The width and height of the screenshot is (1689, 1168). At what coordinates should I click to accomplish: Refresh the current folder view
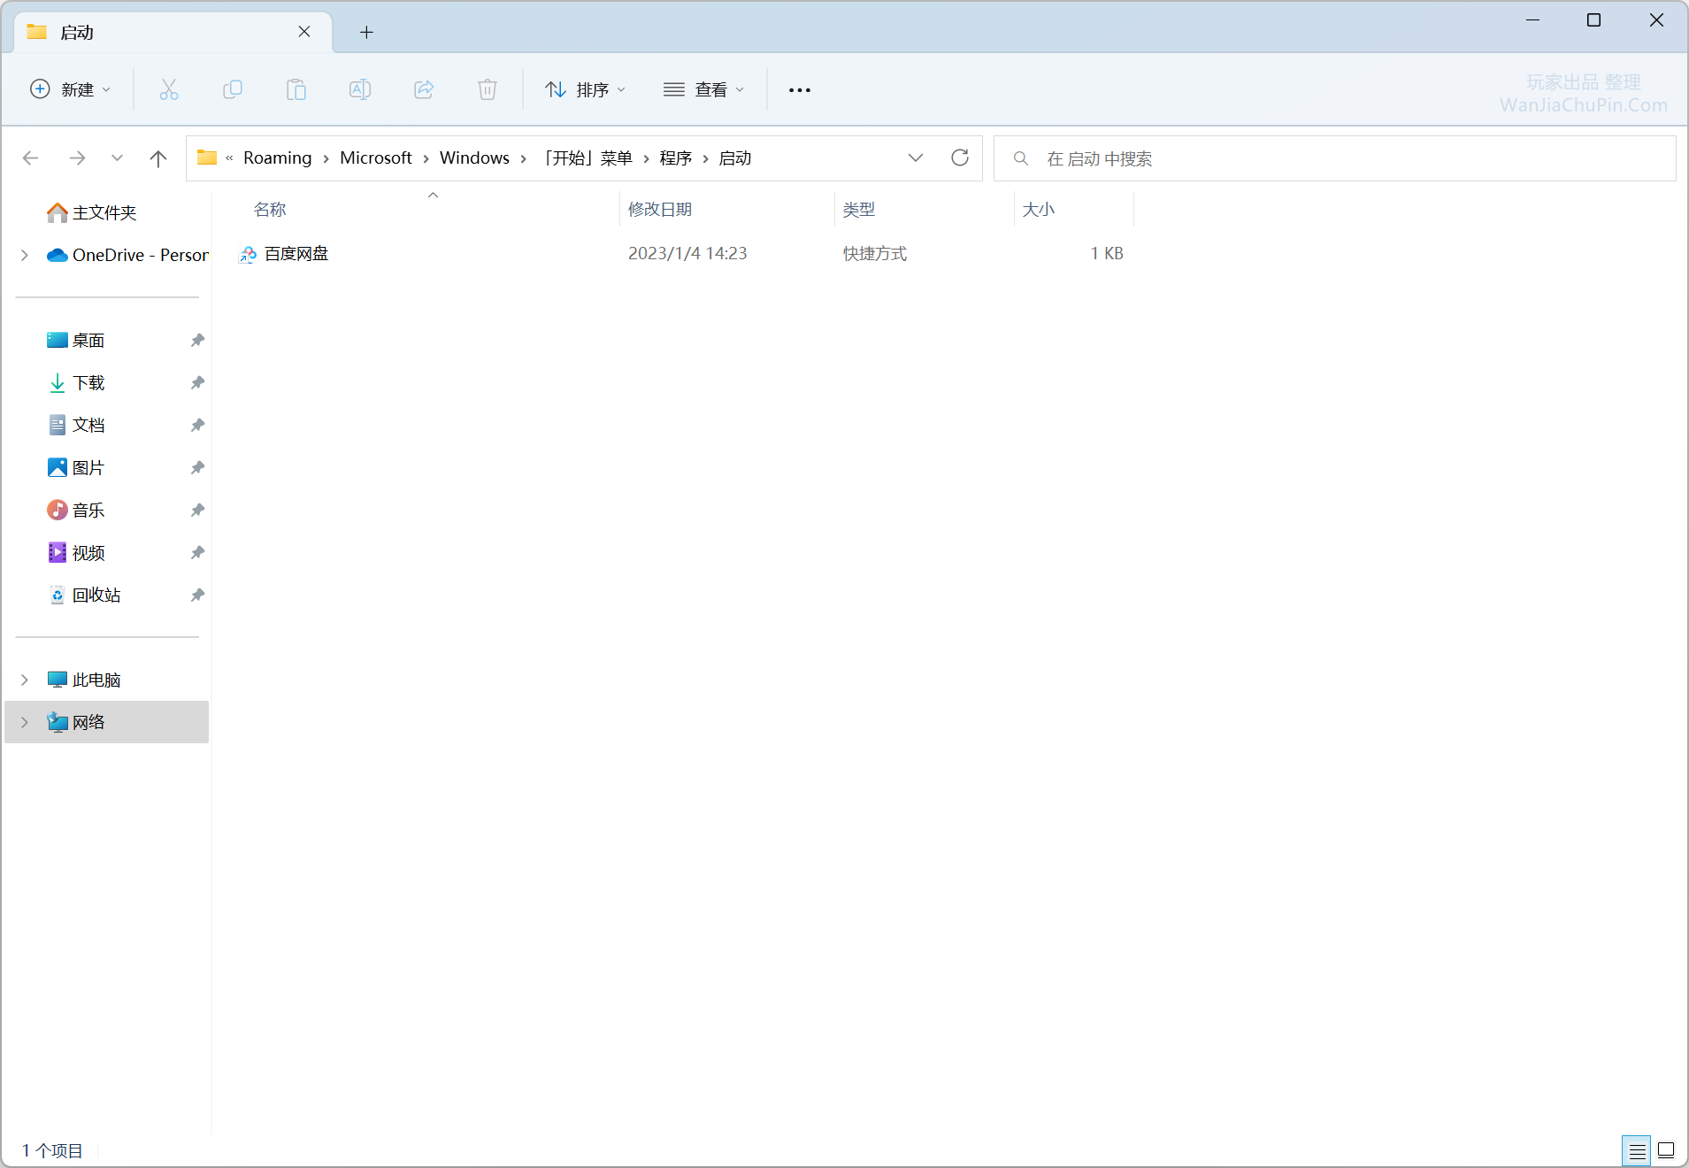[x=960, y=158]
